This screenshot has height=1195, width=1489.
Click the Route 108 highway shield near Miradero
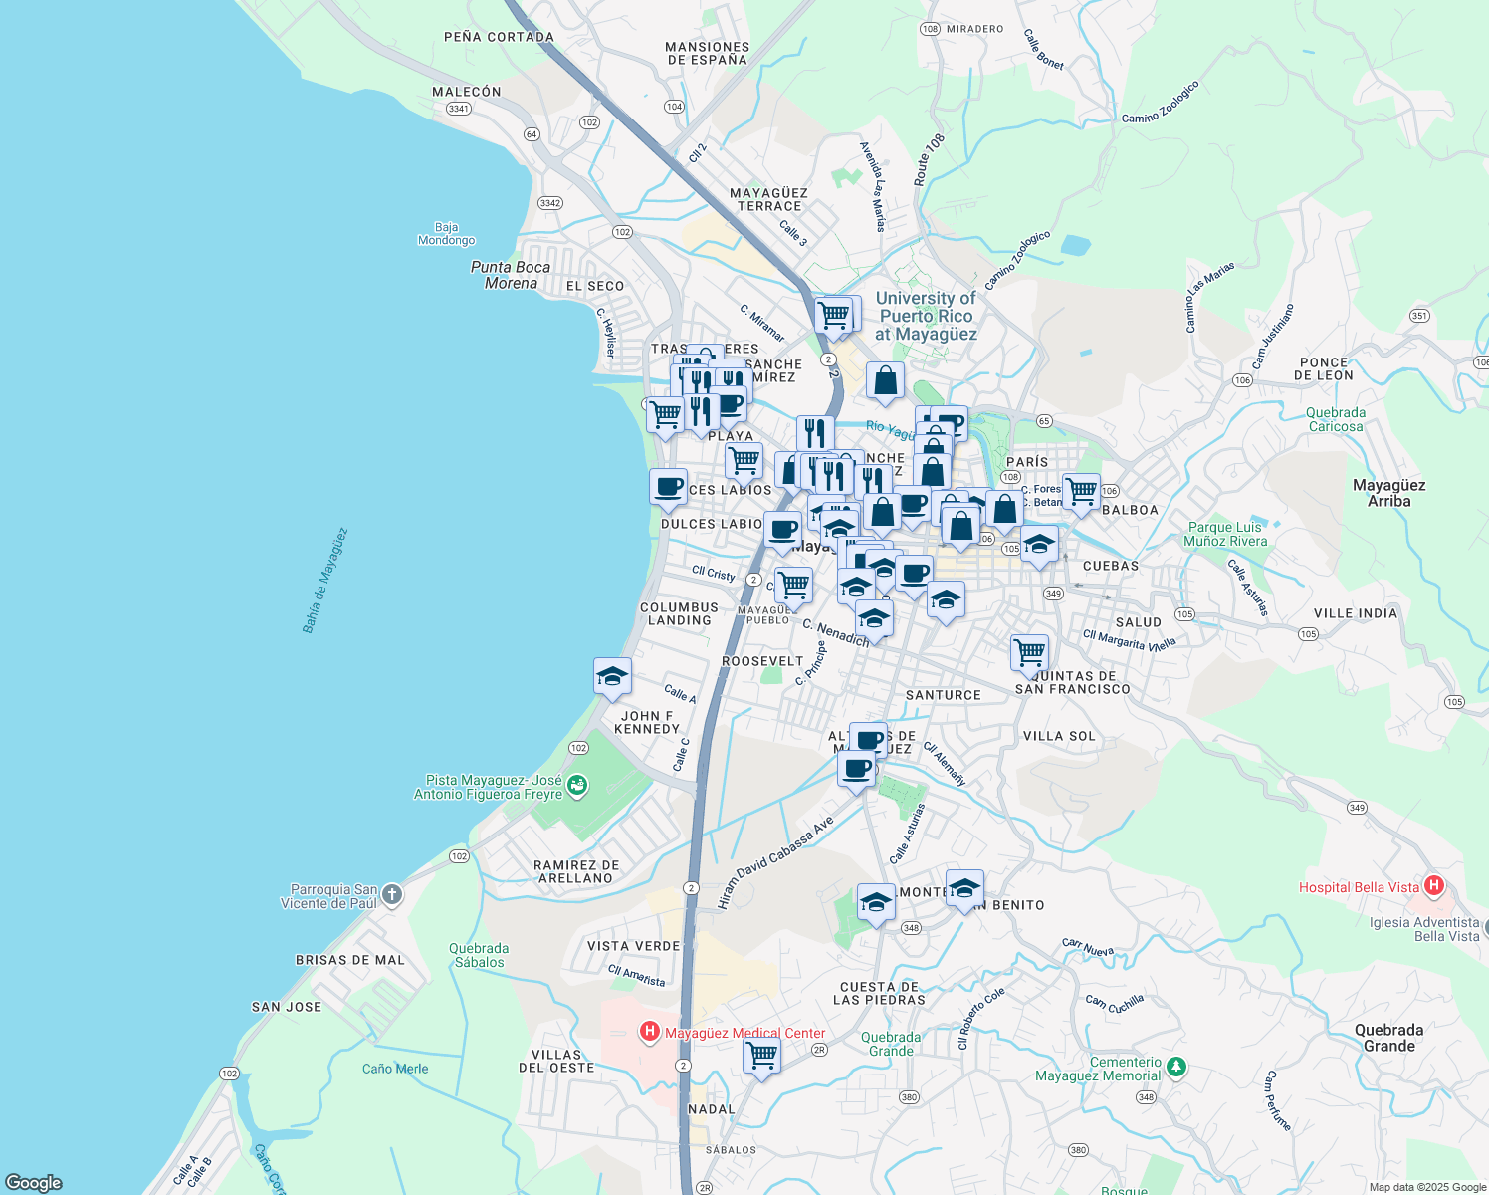[x=931, y=29]
